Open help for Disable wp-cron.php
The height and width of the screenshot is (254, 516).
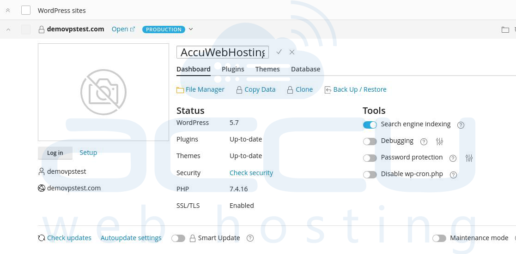(454, 175)
